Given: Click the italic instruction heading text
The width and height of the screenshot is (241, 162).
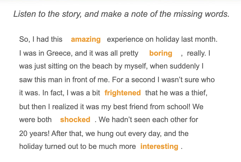Looking at the screenshot, I should pyautogui.click(x=121, y=14).
